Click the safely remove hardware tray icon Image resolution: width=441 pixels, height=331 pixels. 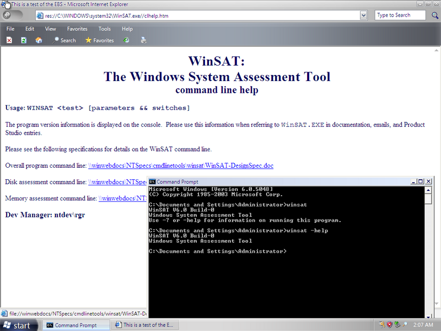397,325
